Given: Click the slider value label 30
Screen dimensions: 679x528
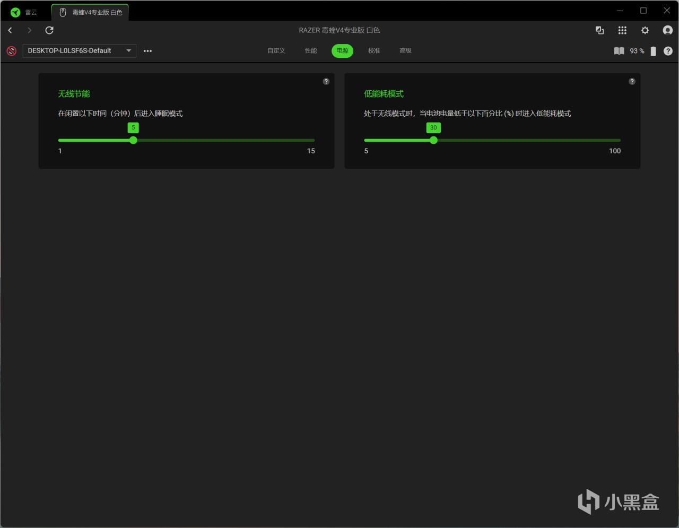Looking at the screenshot, I should tap(433, 128).
